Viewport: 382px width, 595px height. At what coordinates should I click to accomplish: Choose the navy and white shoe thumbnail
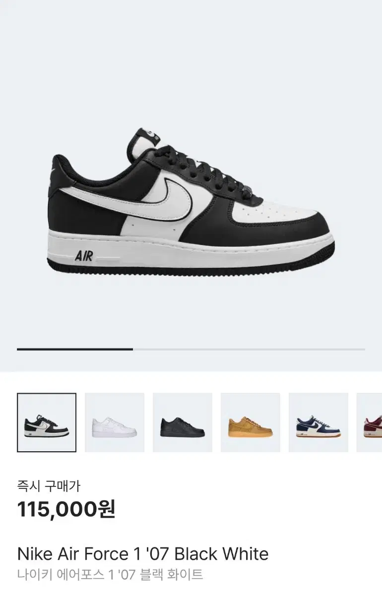(318, 422)
